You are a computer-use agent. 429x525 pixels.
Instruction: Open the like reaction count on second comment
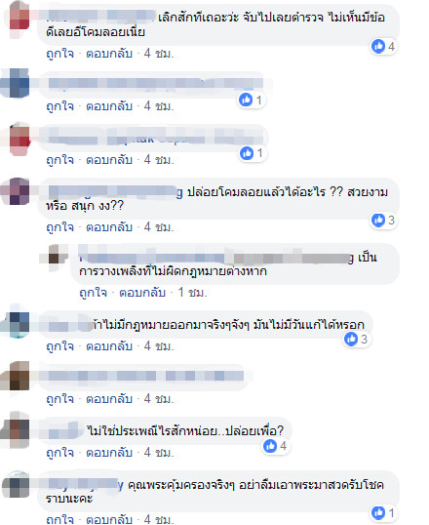pyautogui.click(x=253, y=100)
